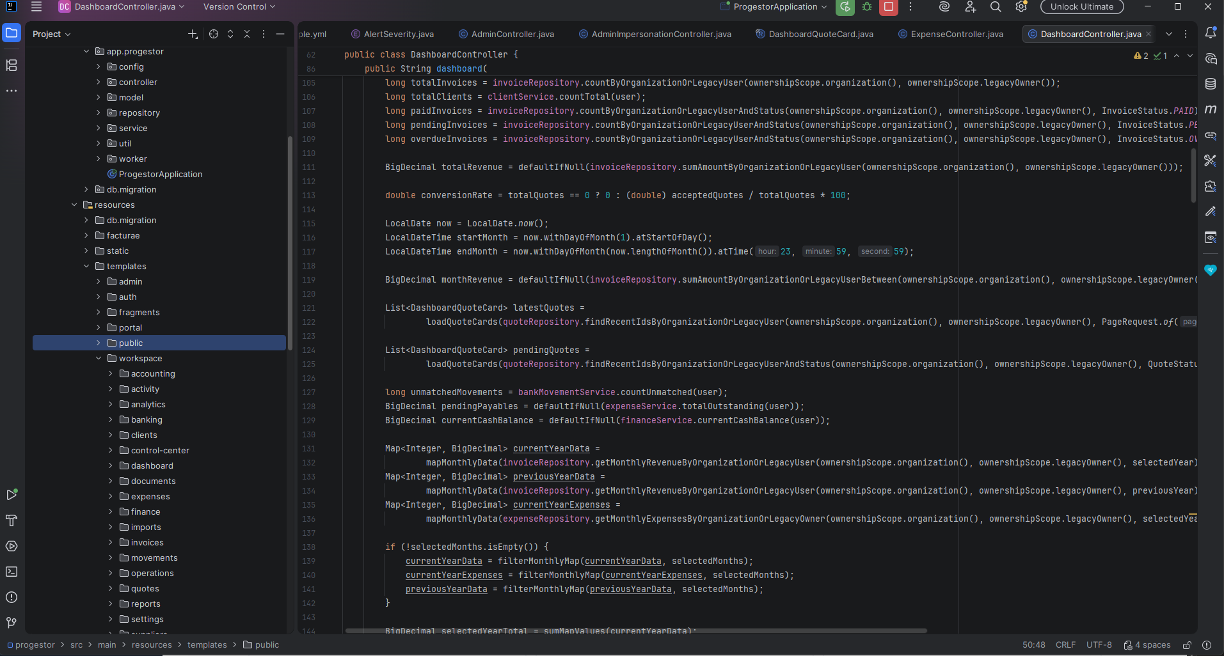Expand the accounting folder
The height and width of the screenshot is (656, 1224).
(111, 373)
